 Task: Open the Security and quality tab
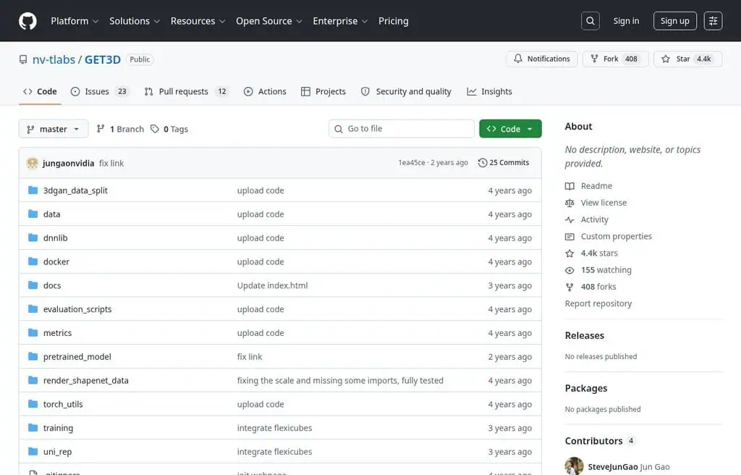click(x=406, y=91)
